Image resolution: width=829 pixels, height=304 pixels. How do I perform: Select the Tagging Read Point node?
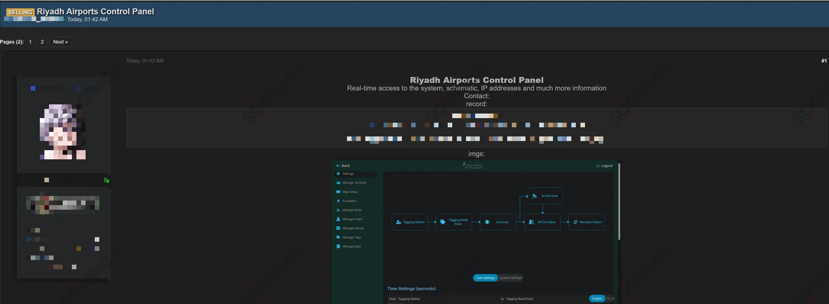(x=454, y=222)
